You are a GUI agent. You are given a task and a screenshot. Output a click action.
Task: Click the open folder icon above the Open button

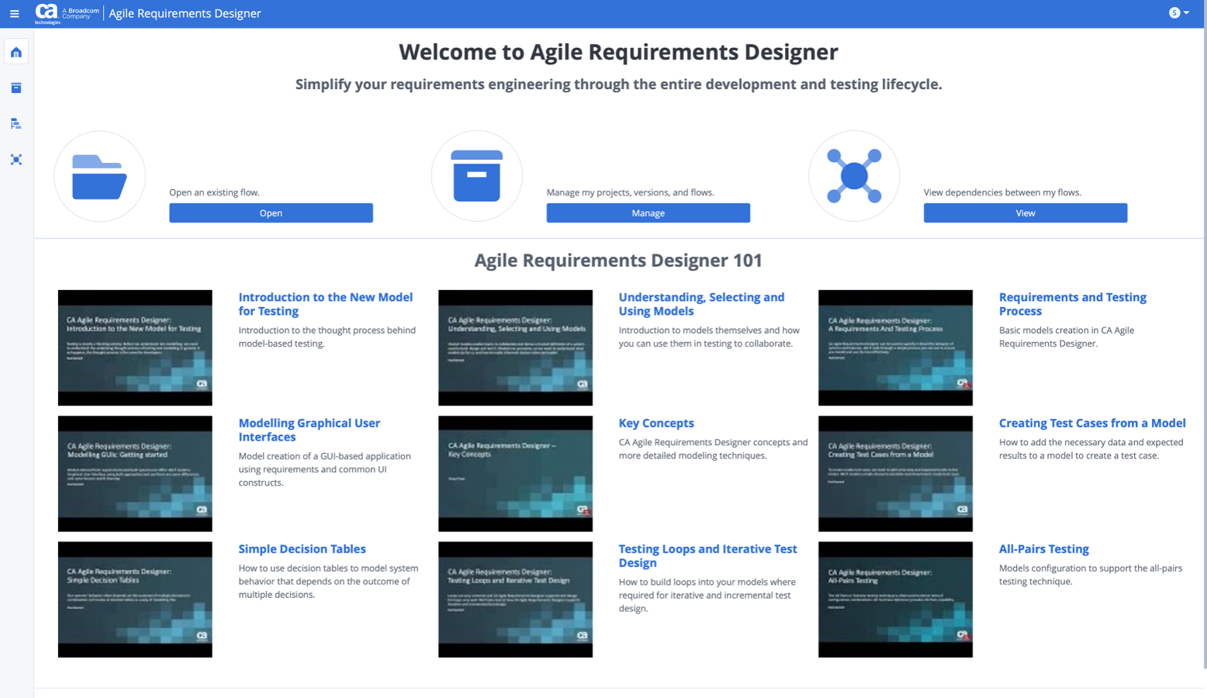(x=99, y=176)
